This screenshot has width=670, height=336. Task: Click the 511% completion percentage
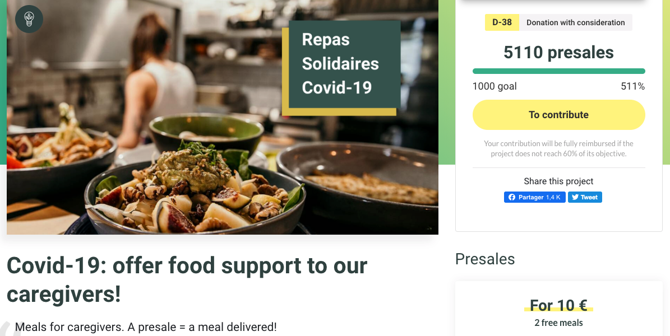(632, 86)
